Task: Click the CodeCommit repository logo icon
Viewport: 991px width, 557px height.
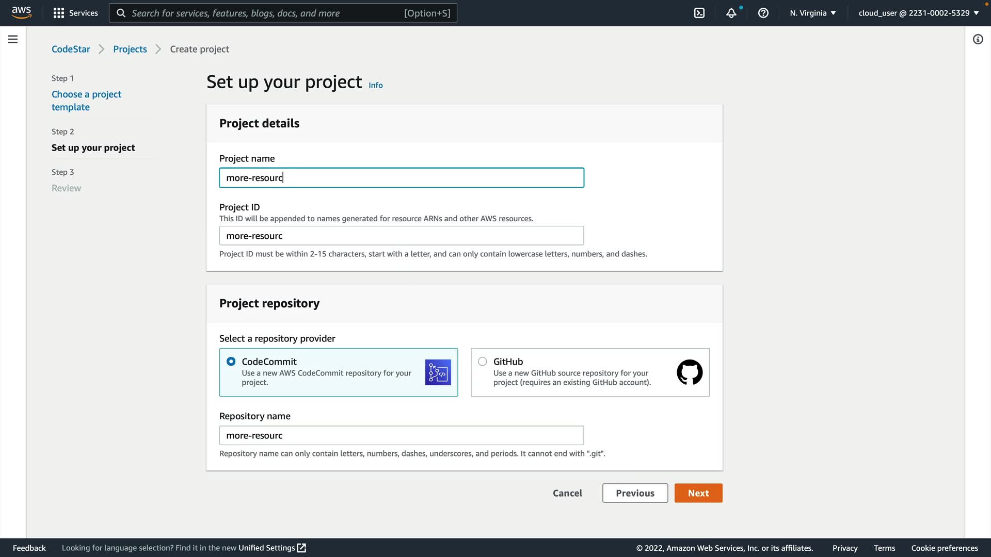Action: [x=438, y=372]
